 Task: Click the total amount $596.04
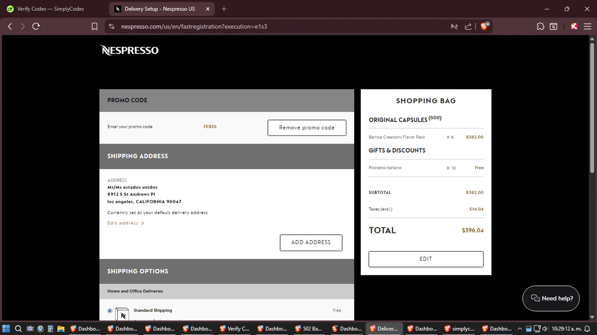(472, 230)
